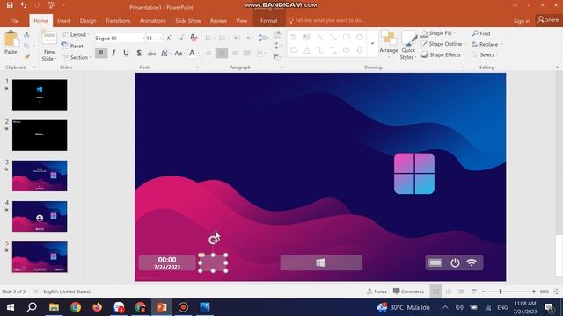
Task: Click the Wi-Fi icon on the slide
Action: pos(472,262)
